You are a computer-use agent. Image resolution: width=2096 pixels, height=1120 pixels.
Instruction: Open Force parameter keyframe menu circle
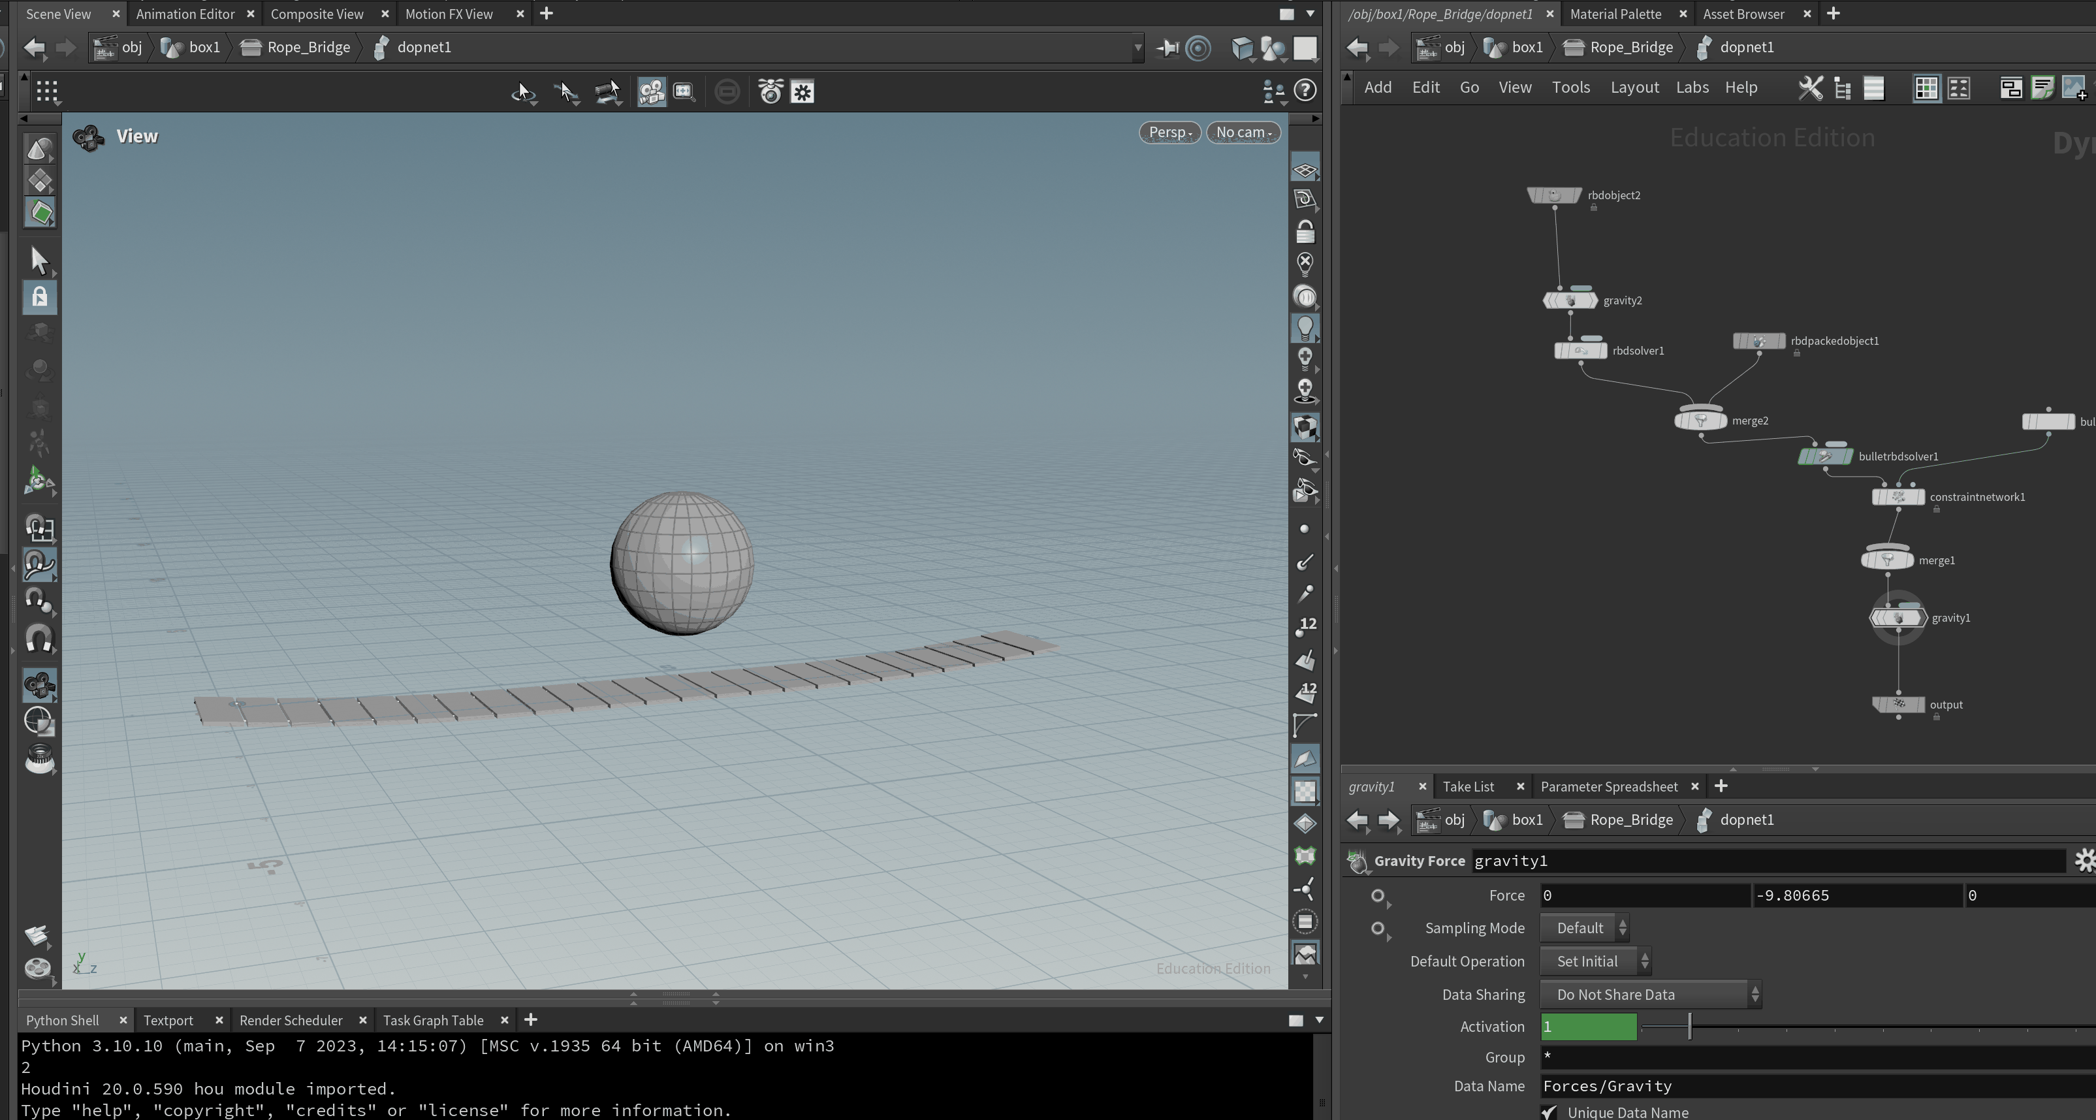[x=1378, y=896]
